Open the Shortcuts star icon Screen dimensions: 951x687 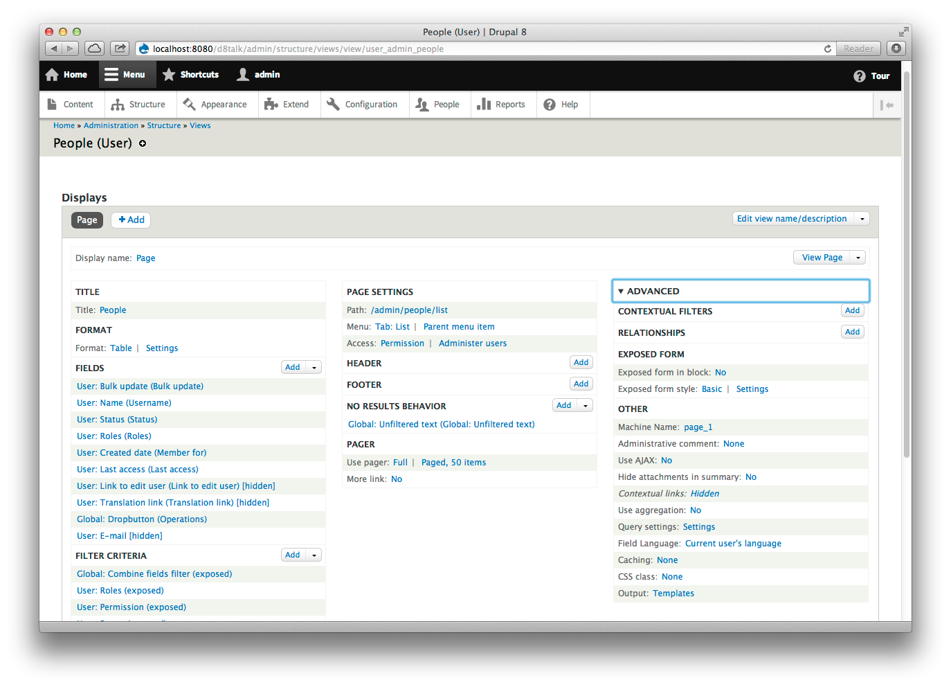[169, 75]
